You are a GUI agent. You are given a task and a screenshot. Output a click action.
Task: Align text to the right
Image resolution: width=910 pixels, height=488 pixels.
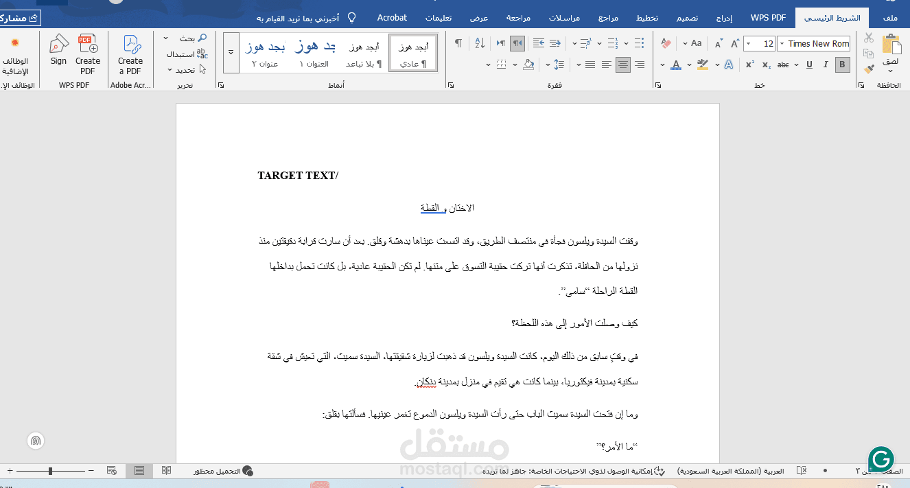pyautogui.click(x=640, y=65)
